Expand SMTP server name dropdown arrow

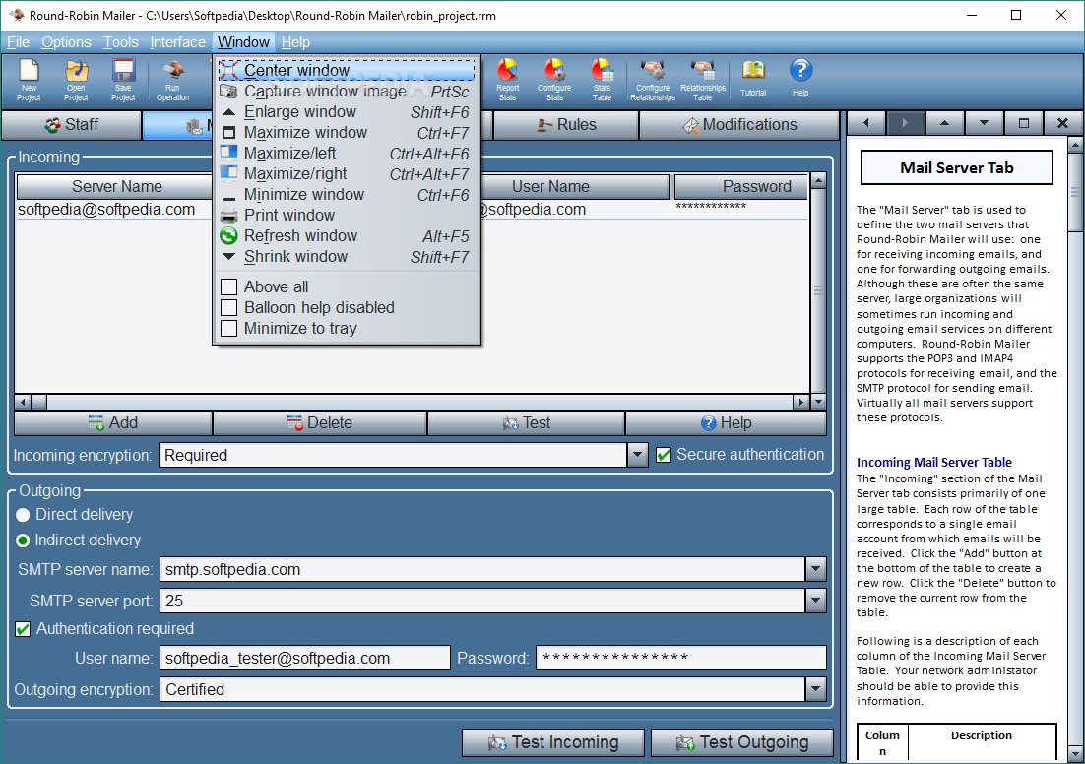click(x=816, y=569)
